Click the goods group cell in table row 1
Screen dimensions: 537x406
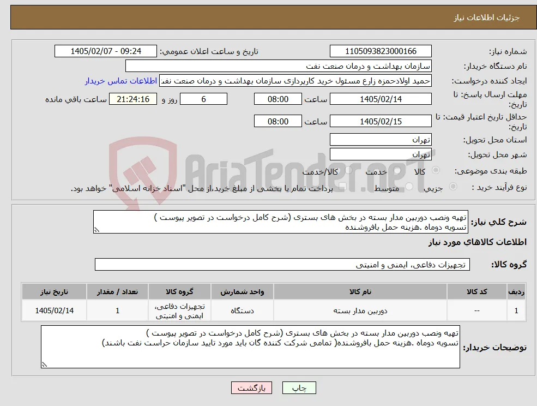point(179,311)
